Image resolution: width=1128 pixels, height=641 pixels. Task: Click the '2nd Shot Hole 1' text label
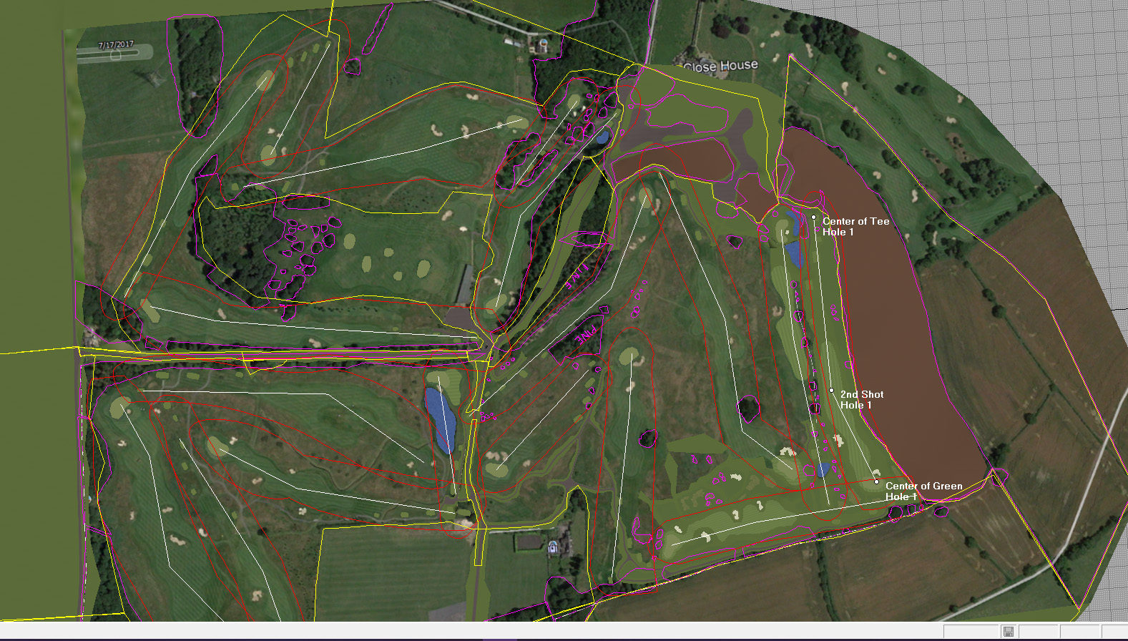861,399
